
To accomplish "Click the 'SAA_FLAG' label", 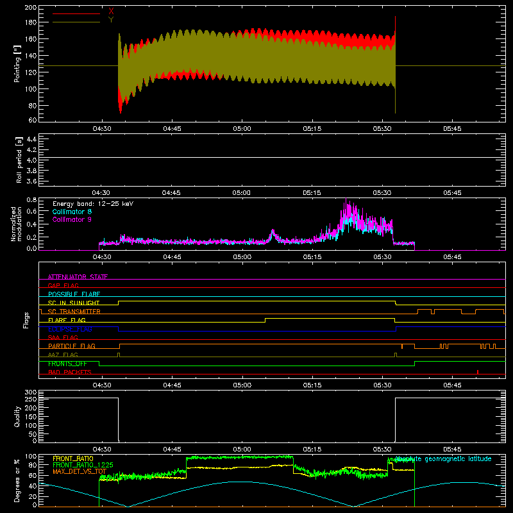I will coord(63,337).
